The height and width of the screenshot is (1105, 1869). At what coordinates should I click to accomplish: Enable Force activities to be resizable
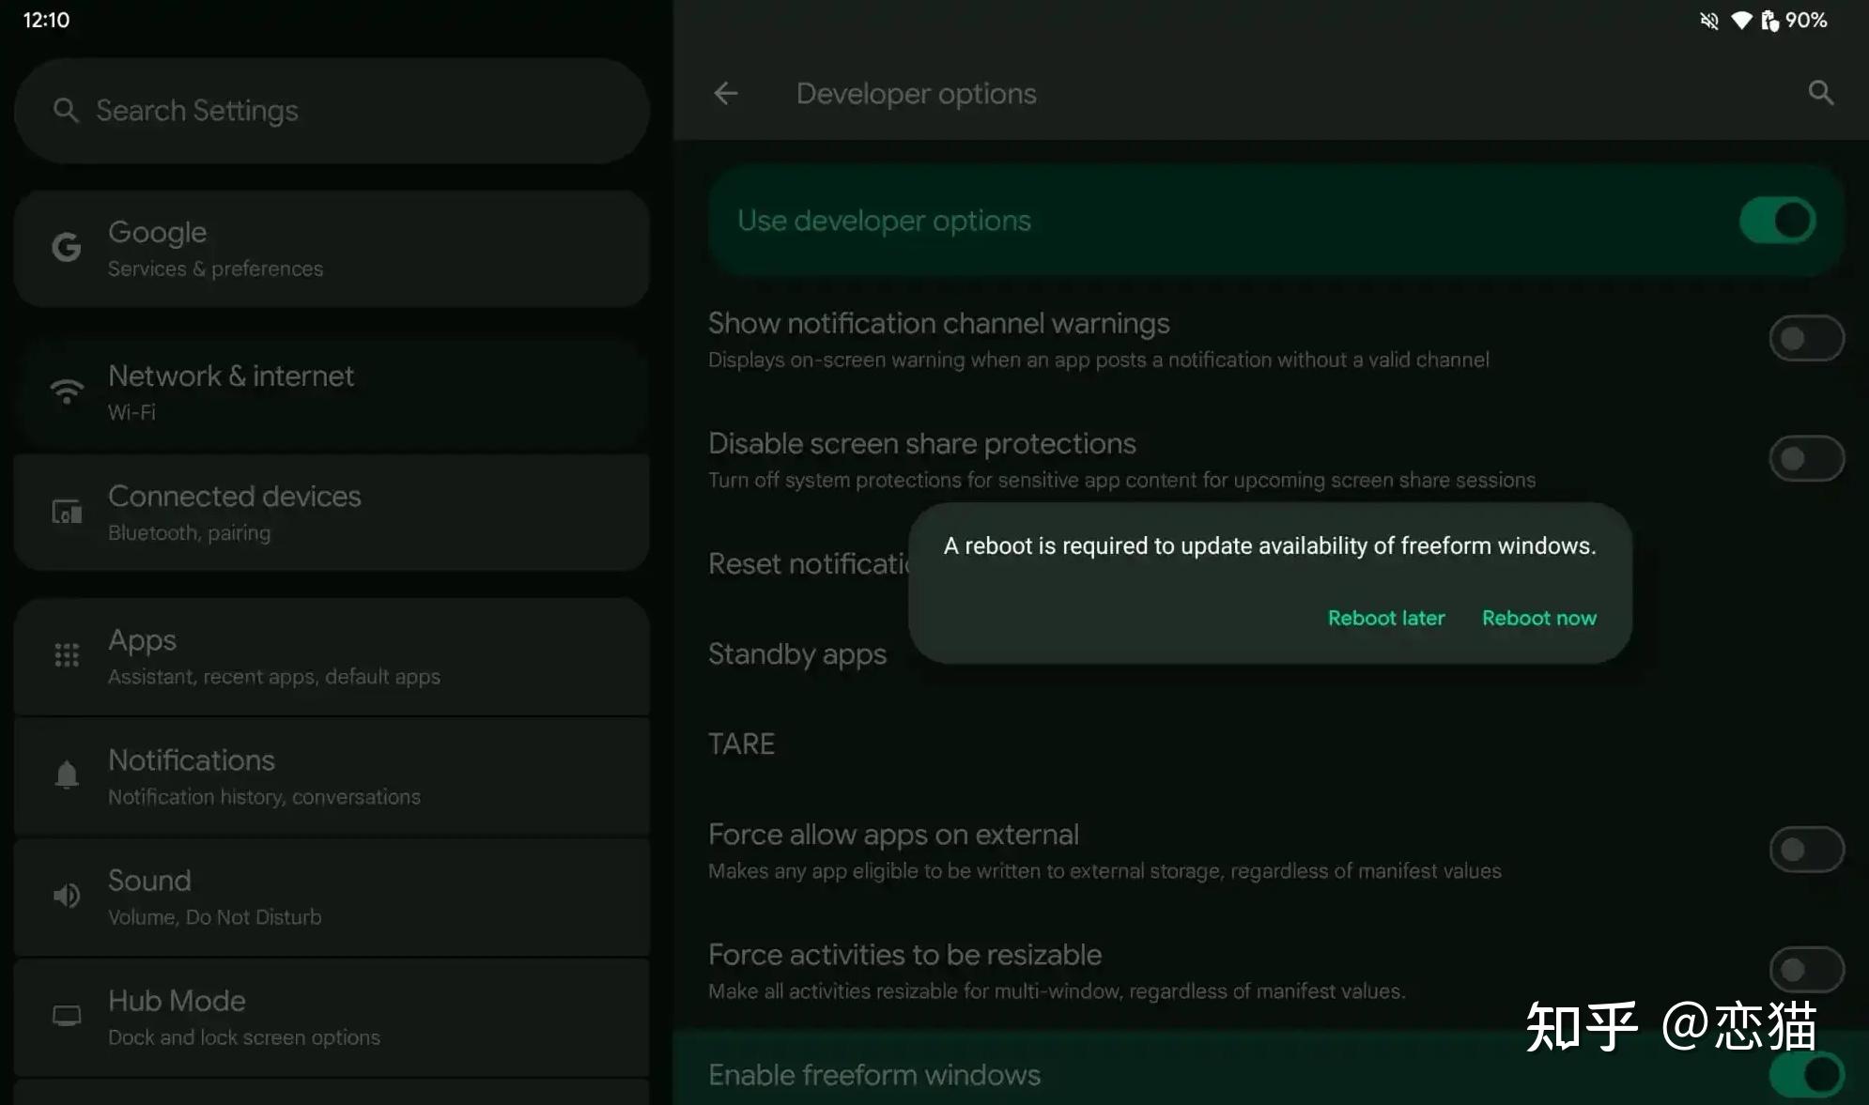tap(1807, 970)
